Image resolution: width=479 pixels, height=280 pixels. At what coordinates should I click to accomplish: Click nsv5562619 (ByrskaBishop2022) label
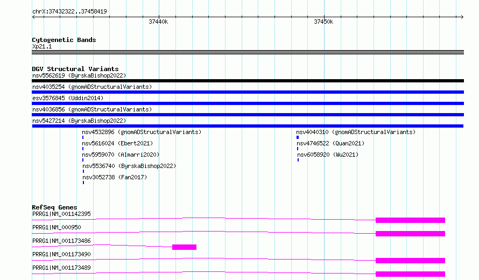tap(79, 75)
